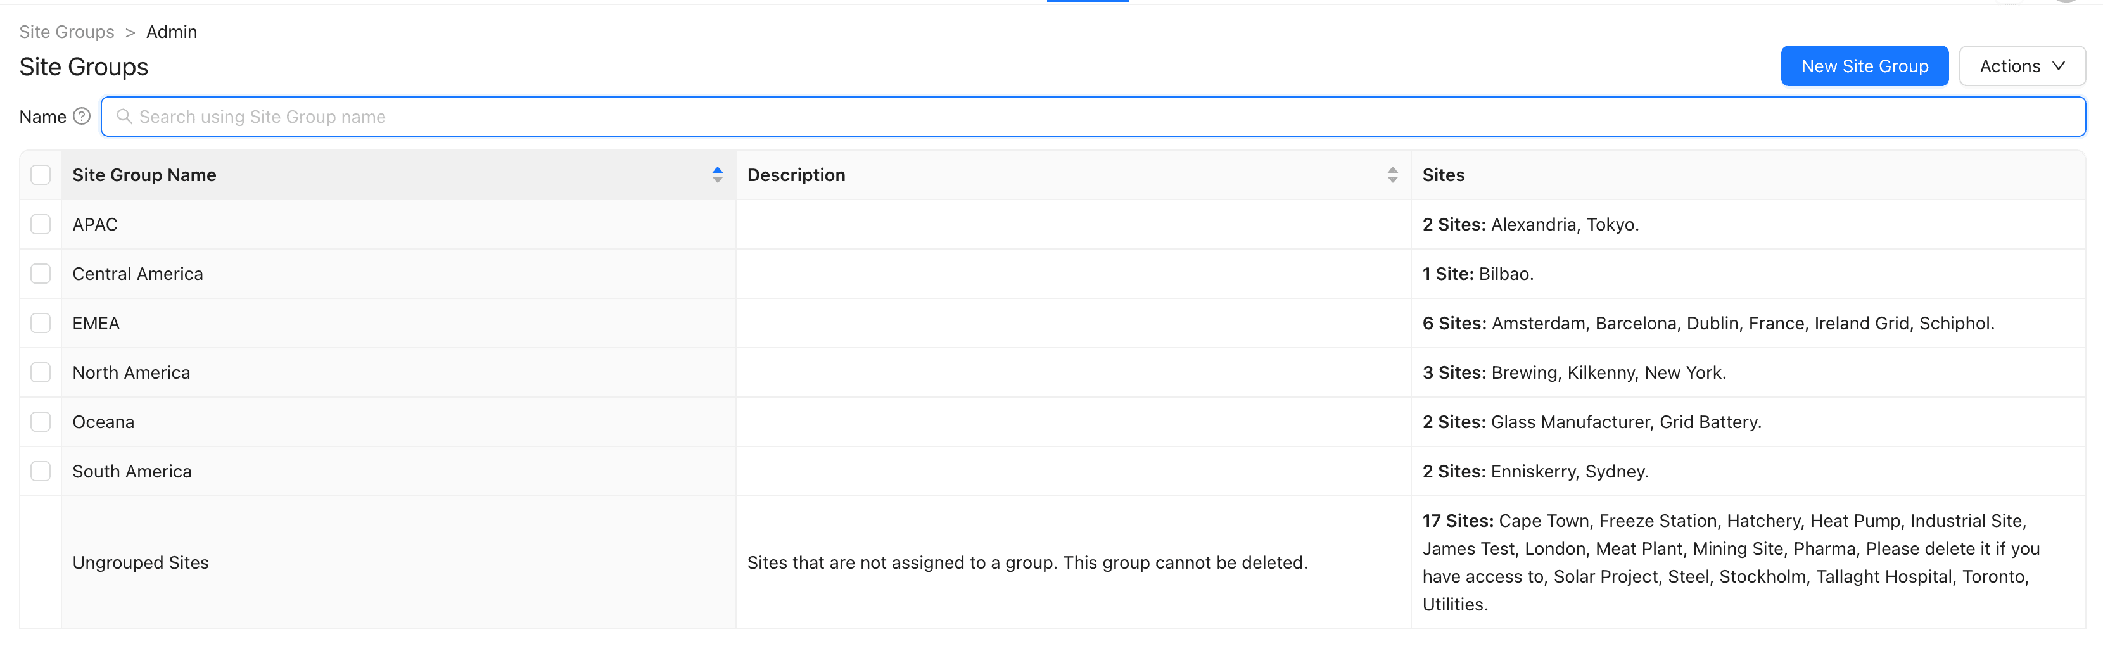Select the active tab at the top
The height and width of the screenshot is (651, 2103).
1088,3
